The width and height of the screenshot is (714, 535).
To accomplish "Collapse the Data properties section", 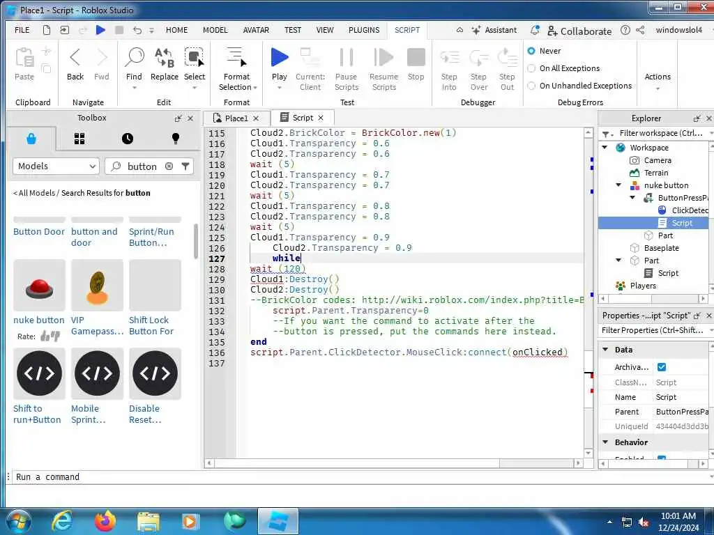I will click(606, 350).
